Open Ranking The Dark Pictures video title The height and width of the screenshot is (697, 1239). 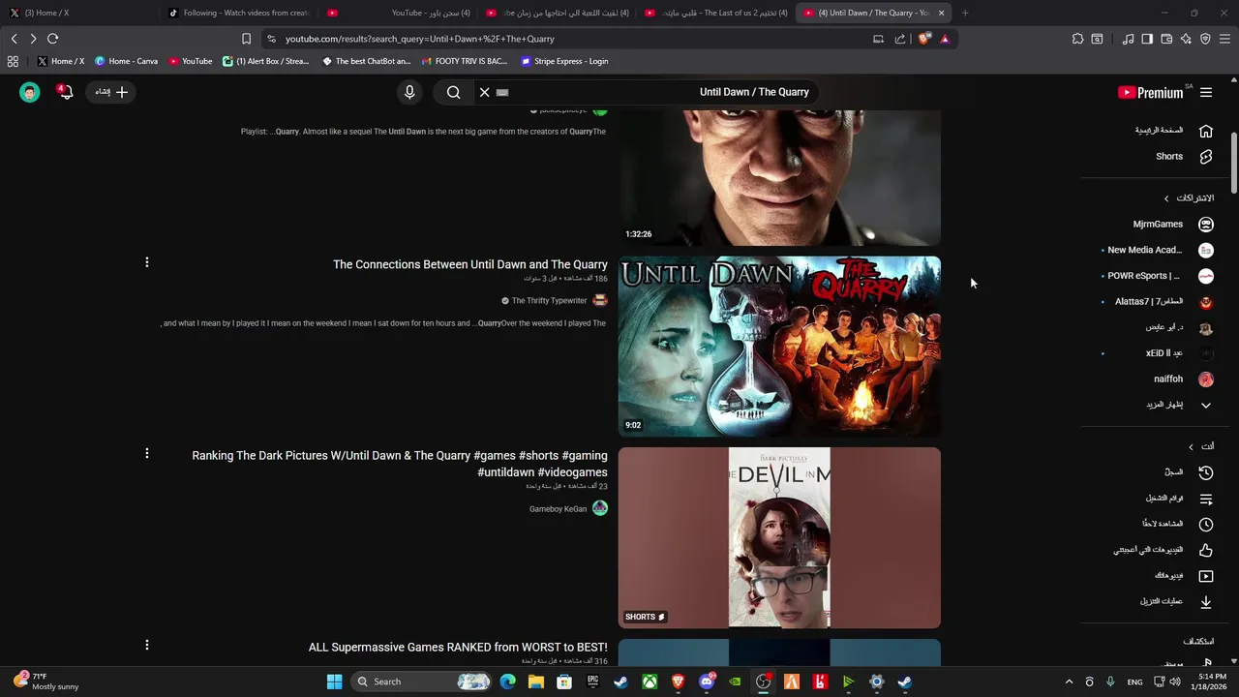click(400, 464)
